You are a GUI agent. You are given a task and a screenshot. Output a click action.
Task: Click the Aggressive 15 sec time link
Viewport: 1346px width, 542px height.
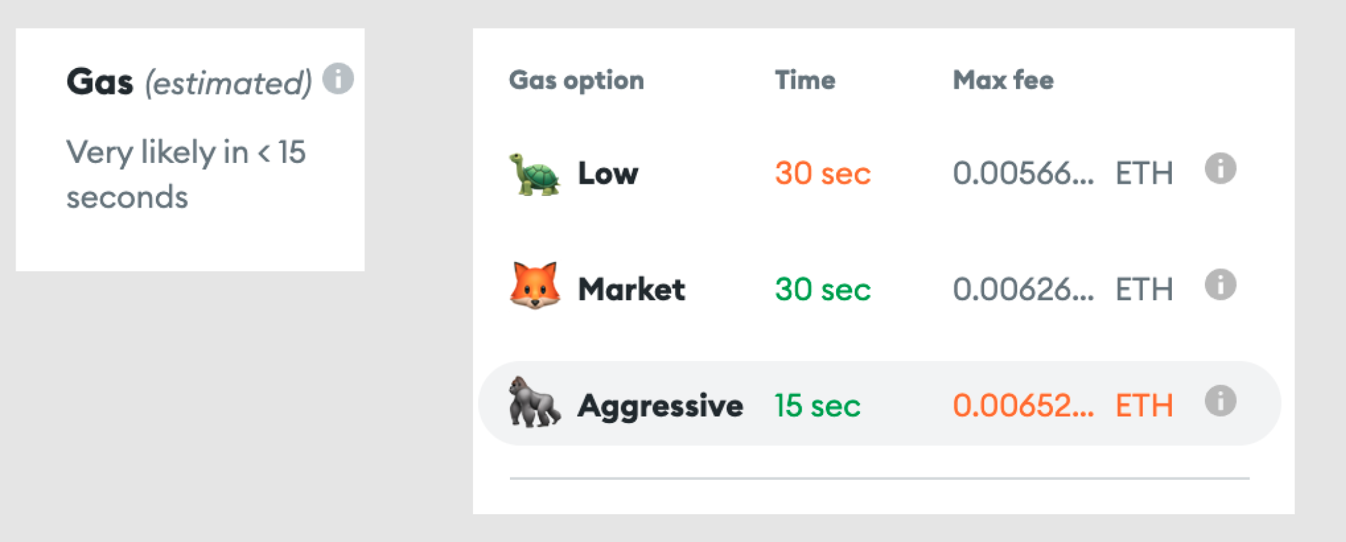point(817,406)
